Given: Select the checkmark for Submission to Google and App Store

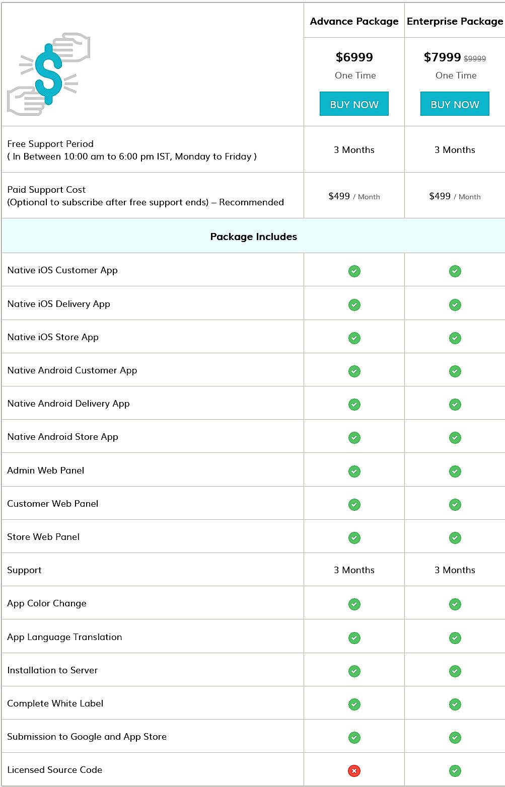Looking at the screenshot, I should pos(354,737).
